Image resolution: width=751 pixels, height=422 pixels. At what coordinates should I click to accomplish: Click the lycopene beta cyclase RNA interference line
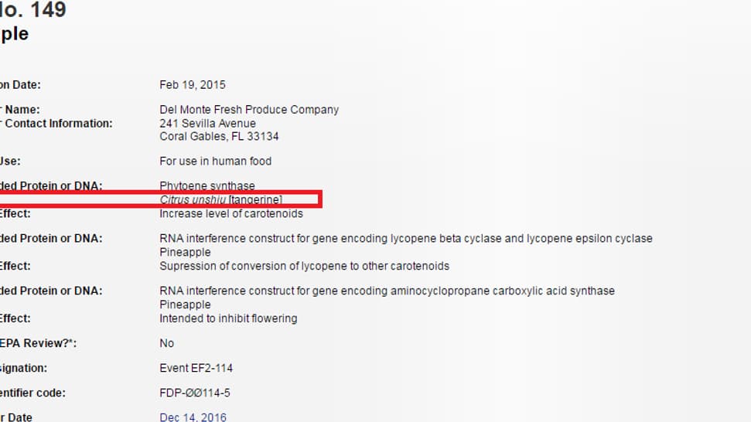point(406,238)
